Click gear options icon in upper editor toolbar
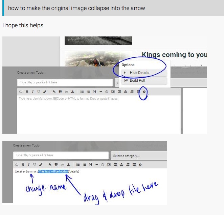Viewport: 224px width, 215px height. tap(144, 92)
